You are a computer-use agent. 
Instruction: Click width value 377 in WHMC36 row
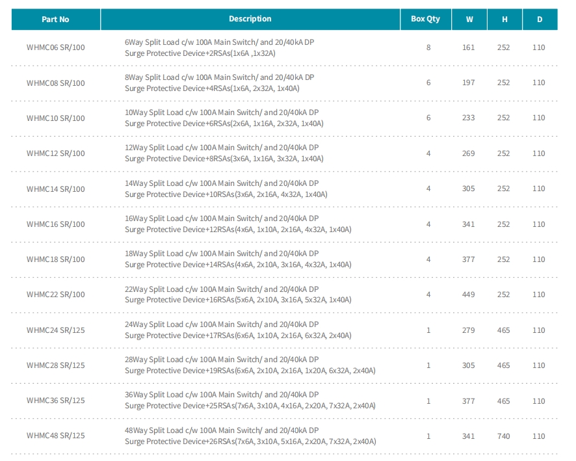pos(468,401)
